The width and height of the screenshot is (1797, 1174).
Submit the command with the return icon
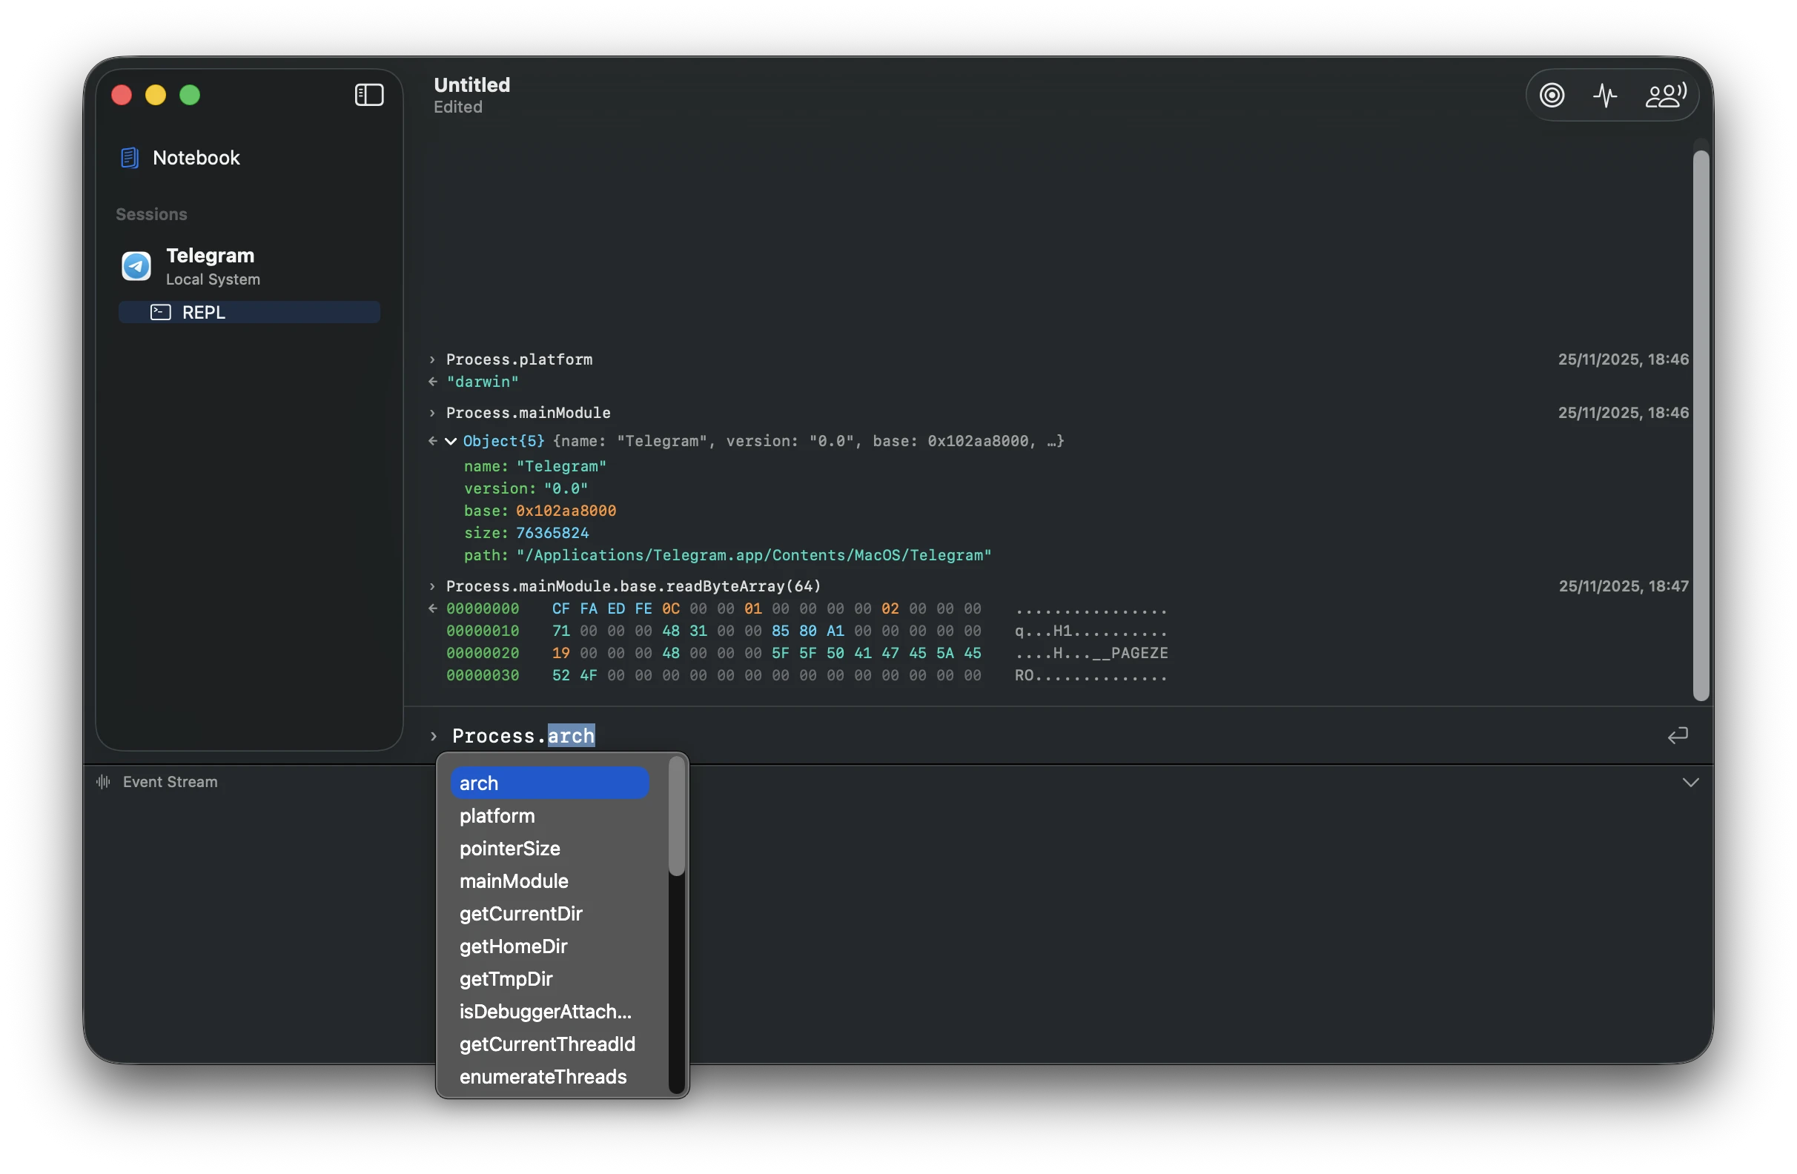click(x=1678, y=735)
